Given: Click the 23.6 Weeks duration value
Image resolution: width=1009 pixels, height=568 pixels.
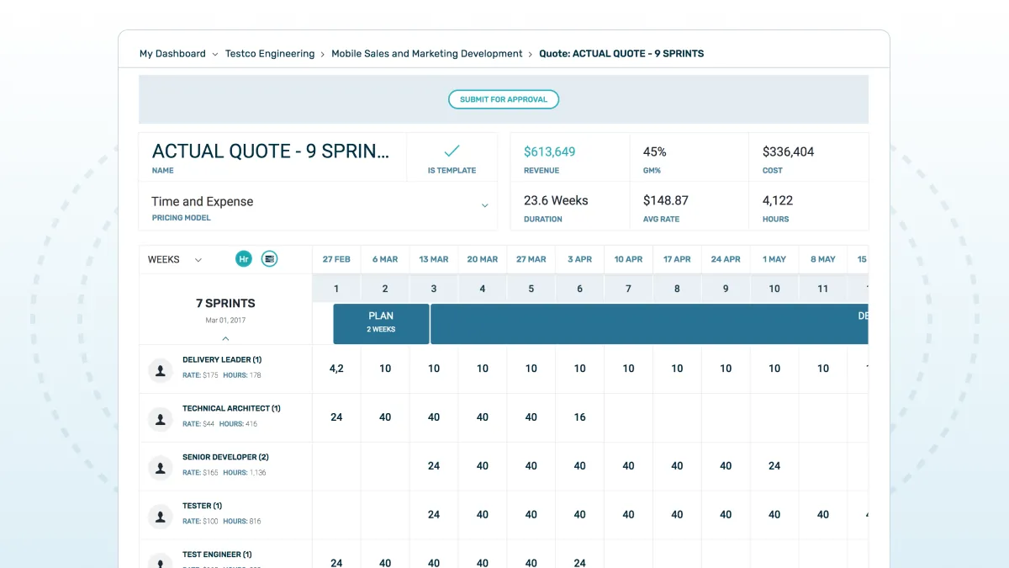Looking at the screenshot, I should tap(556, 201).
